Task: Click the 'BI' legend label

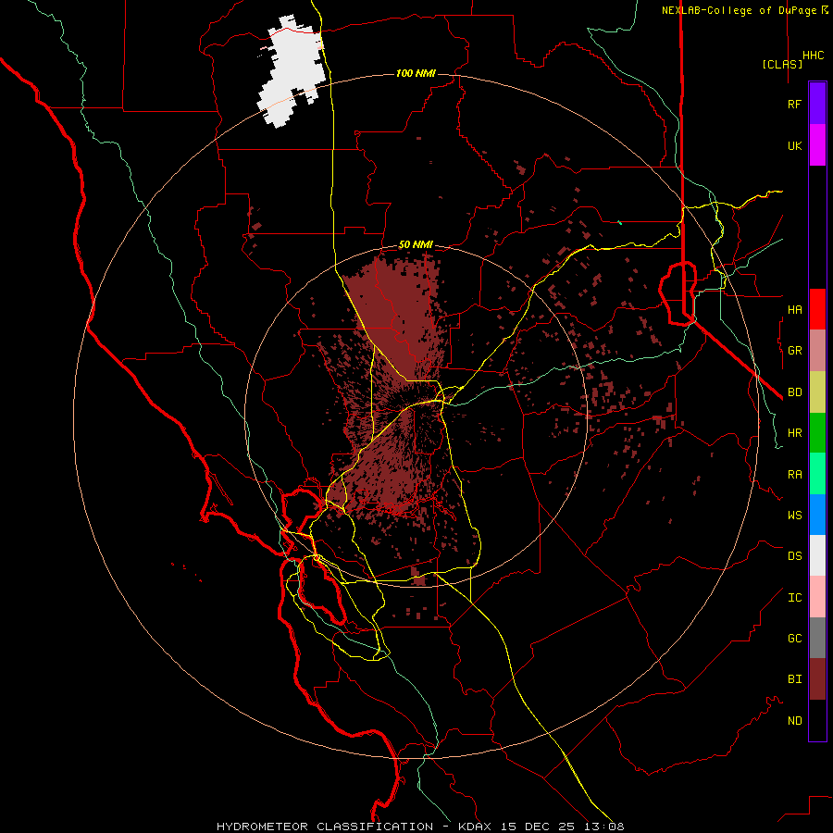Action: click(x=794, y=679)
